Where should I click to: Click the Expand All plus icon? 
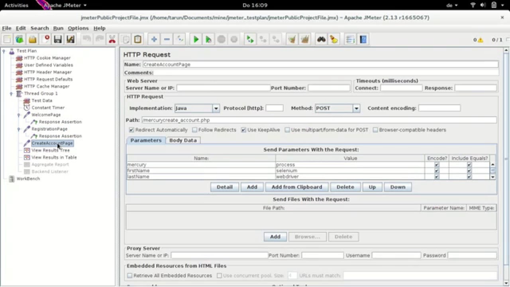154,39
